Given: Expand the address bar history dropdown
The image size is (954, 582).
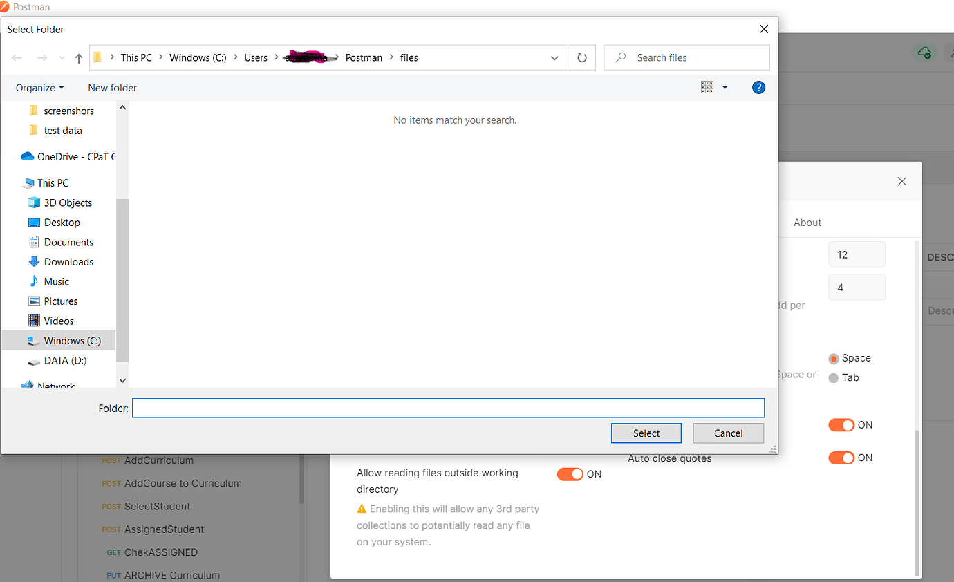Looking at the screenshot, I should (x=554, y=57).
